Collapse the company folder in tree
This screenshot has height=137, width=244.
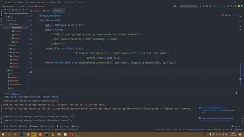coord(6,20)
